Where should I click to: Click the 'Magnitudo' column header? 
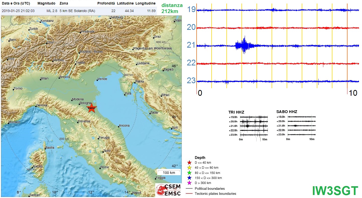(x=46, y=4)
